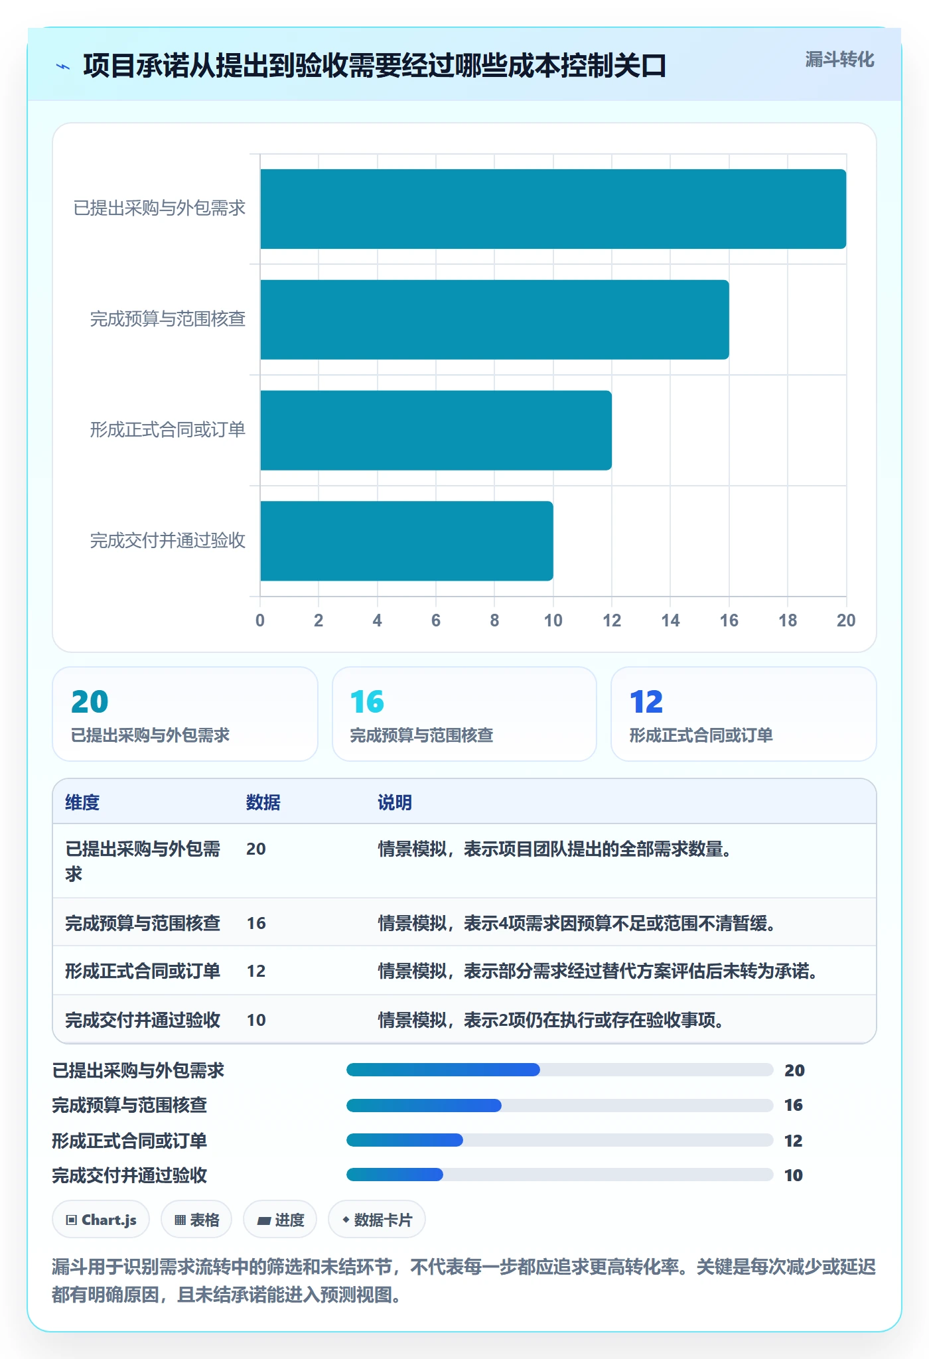The width and height of the screenshot is (929, 1359).
Task: Click the footer note paragraph about 漏斗
Action: click(x=464, y=1281)
